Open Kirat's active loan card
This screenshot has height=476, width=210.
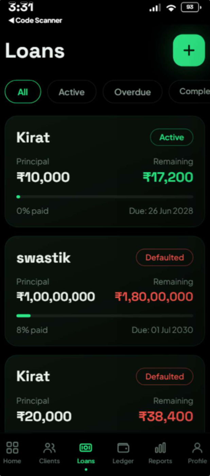[x=105, y=171]
